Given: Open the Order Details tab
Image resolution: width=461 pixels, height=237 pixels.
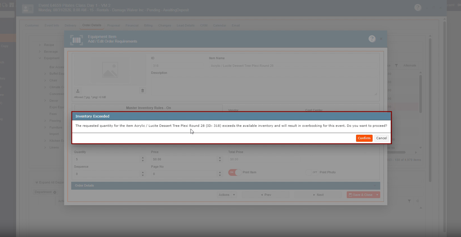Looking at the screenshot, I should (92, 25).
